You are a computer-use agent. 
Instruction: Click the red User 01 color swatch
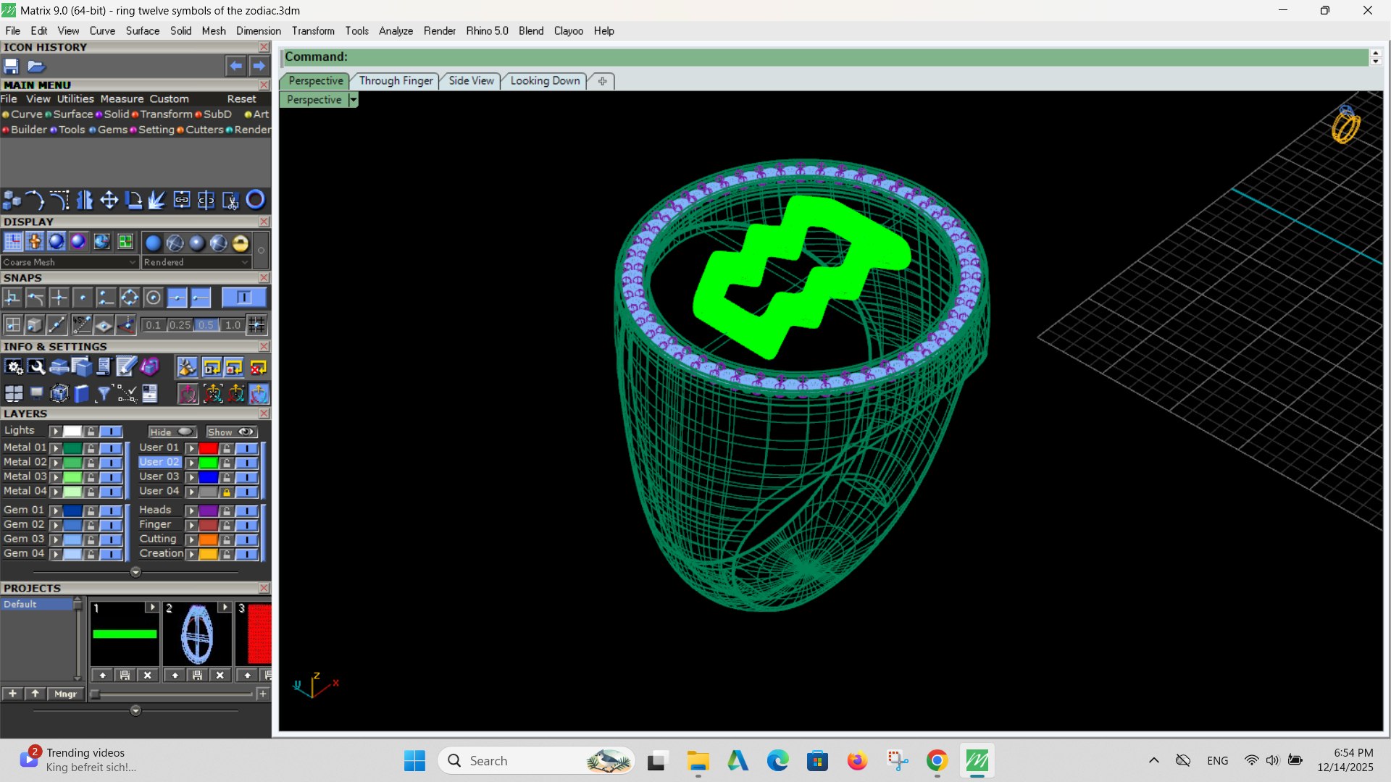209,448
